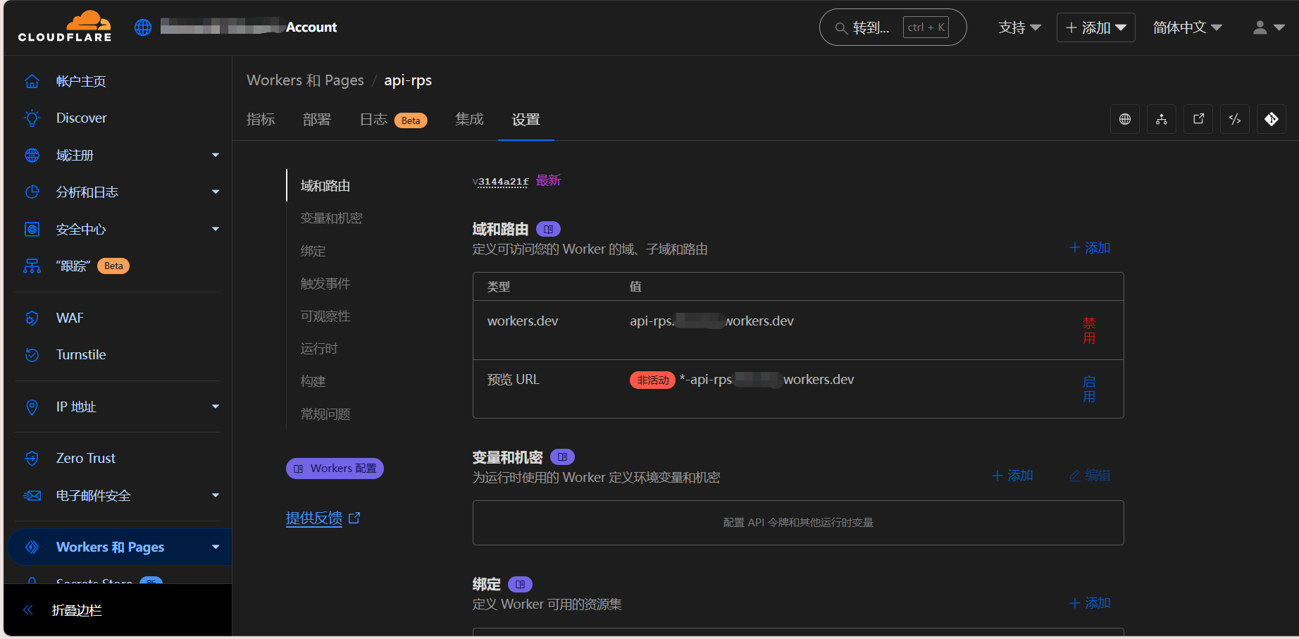Click the Git repository icon button
Viewport: 1299px width, 639px height.
point(1272,119)
